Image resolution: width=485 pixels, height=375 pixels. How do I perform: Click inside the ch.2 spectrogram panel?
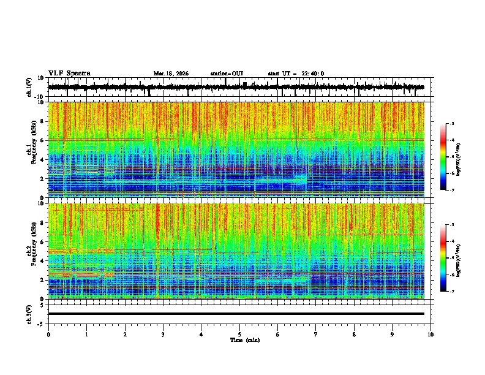(x=236, y=251)
